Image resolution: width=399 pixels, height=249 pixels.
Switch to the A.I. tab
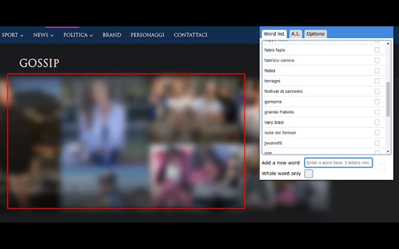[295, 34]
